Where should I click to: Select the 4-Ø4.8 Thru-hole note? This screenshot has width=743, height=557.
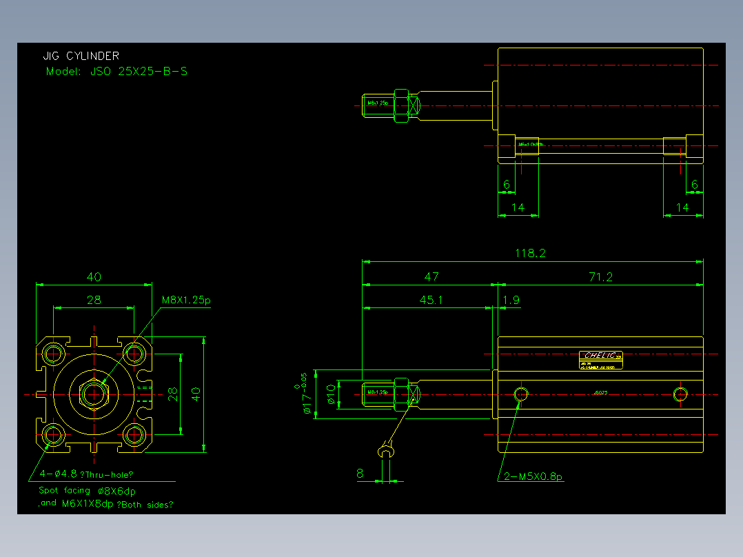[x=86, y=474]
